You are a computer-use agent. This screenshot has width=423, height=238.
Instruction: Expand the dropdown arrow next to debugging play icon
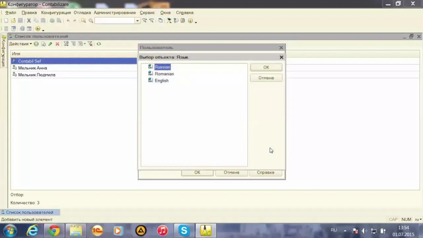pyautogui.click(x=43, y=30)
